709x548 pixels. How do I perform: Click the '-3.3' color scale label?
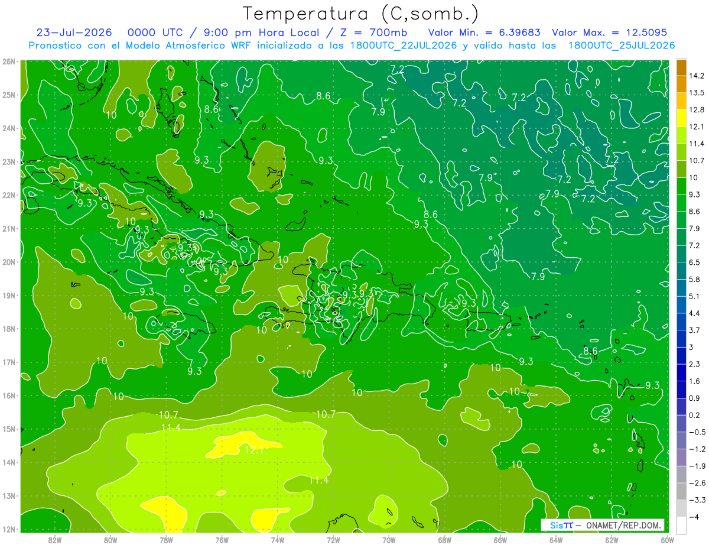click(x=697, y=500)
